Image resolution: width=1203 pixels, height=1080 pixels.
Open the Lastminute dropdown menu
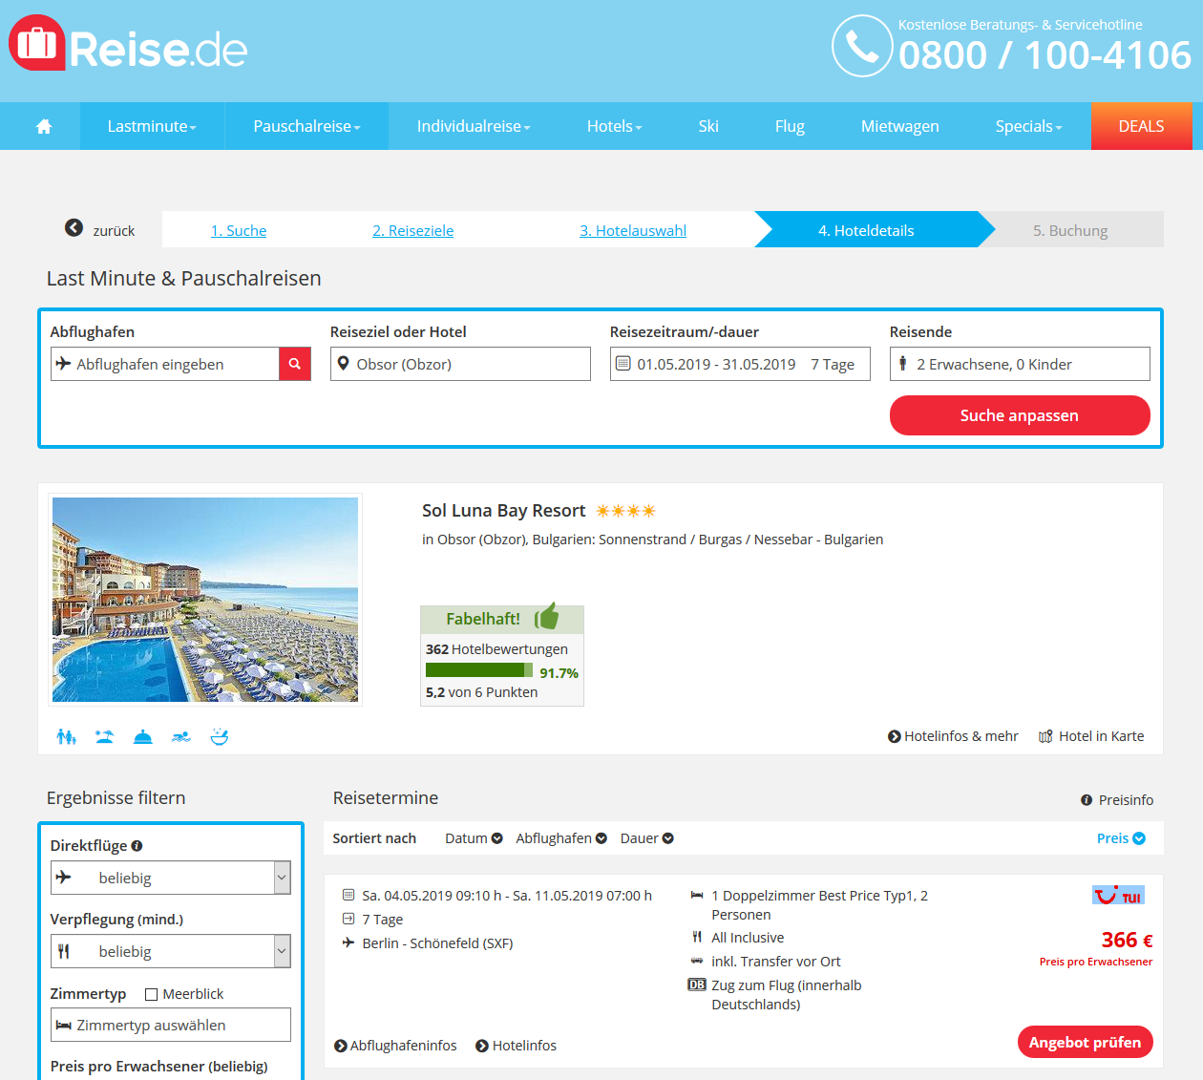click(152, 126)
